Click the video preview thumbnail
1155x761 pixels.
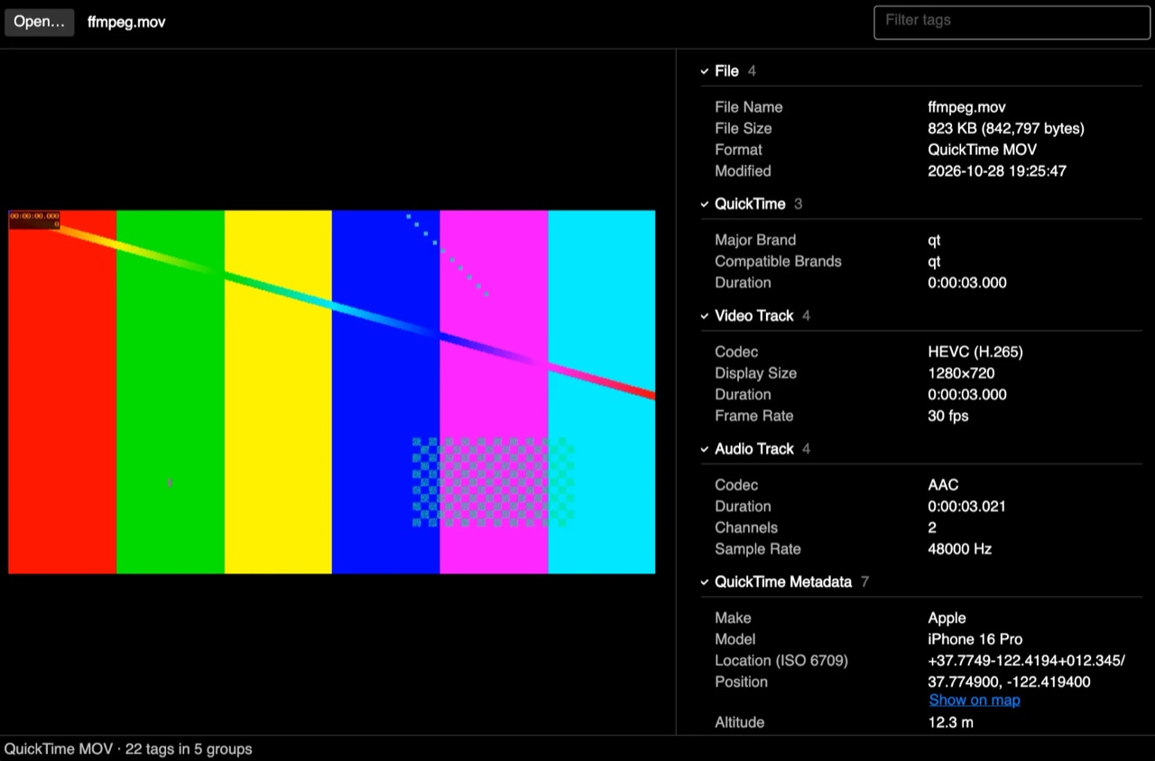point(332,392)
